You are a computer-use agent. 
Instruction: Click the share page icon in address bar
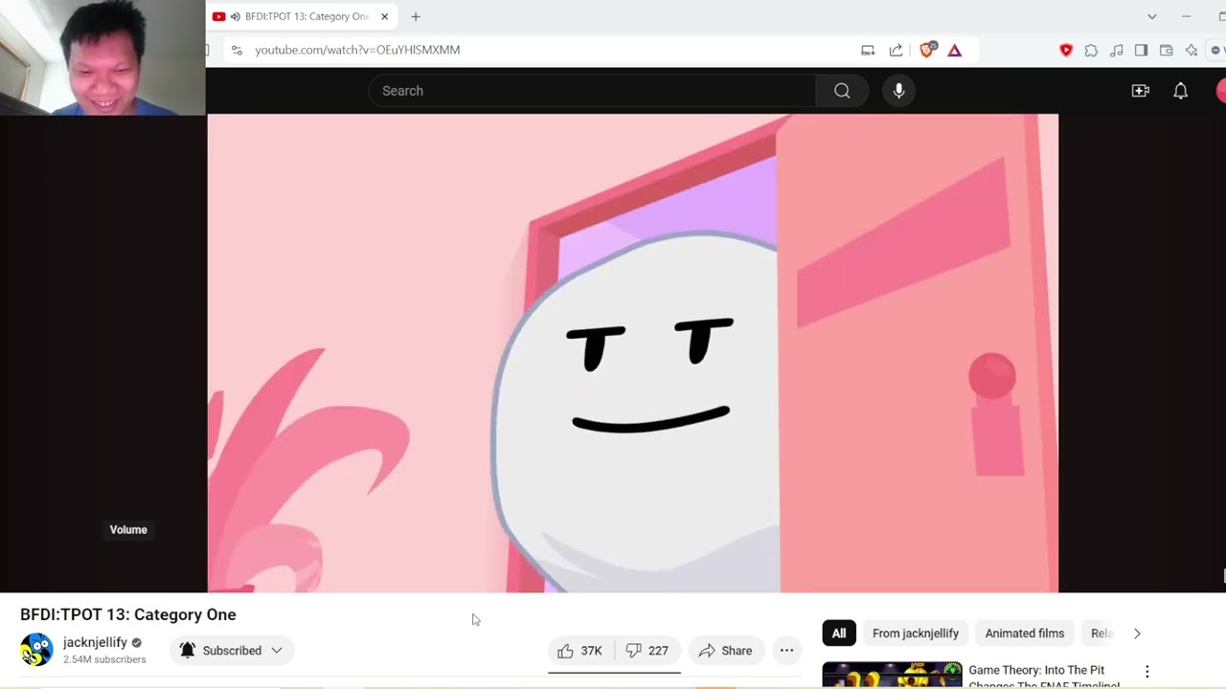[x=896, y=50]
